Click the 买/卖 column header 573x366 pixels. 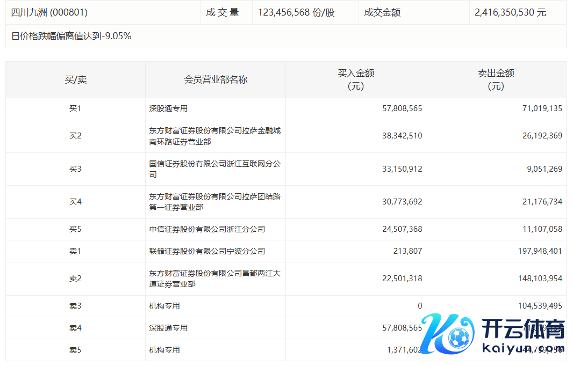pos(75,79)
